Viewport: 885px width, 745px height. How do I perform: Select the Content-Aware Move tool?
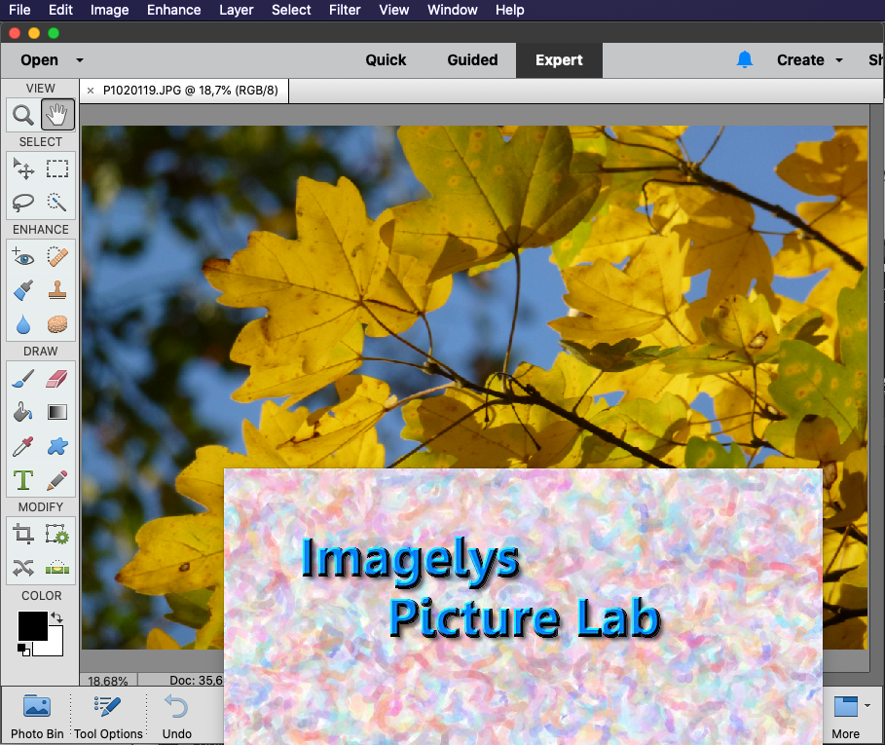[x=23, y=567]
